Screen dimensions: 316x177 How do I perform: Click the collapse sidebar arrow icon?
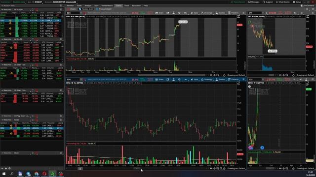pyautogui.click(x=2, y=168)
